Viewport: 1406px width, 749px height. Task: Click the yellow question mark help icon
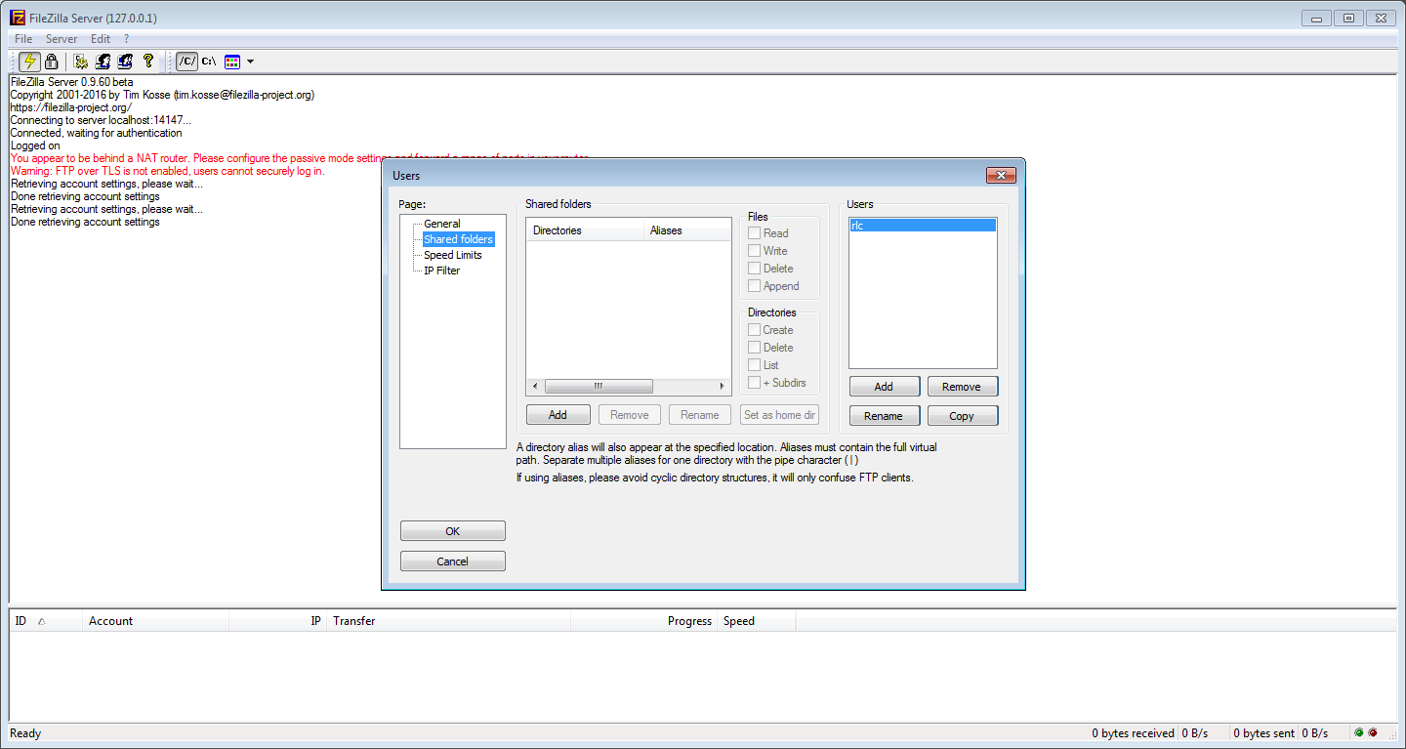coord(148,61)
